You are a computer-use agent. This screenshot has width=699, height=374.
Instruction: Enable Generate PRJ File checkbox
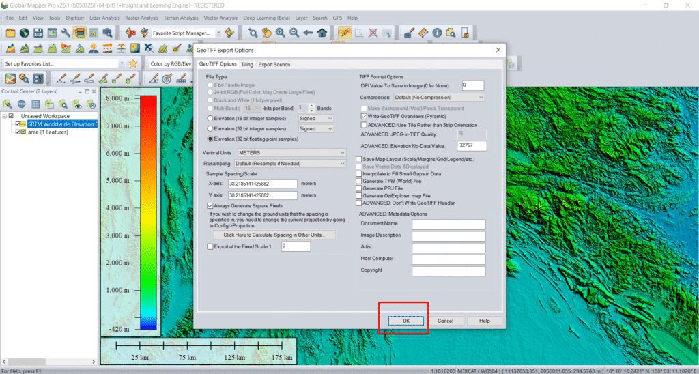(x=358, y=188)
